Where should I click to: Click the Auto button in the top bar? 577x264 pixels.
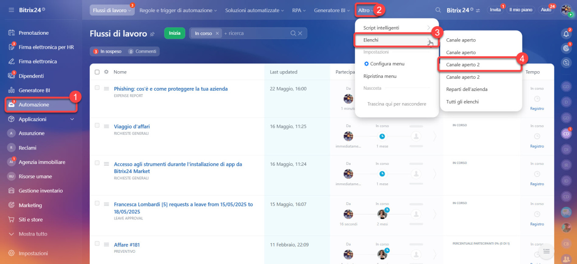click(546, 10)
